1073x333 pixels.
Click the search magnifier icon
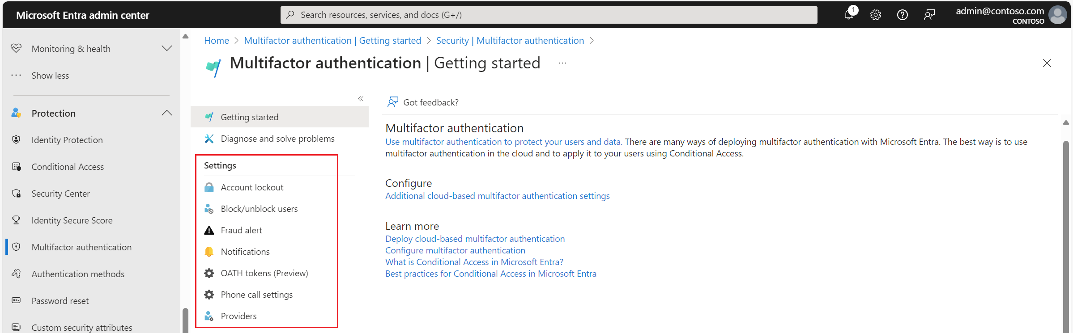point(290,15)
